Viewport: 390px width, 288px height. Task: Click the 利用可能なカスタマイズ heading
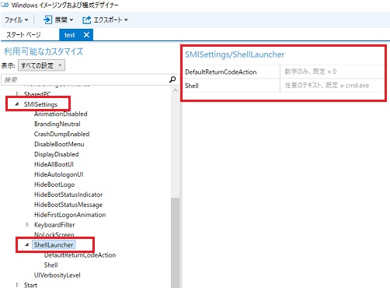click(44, 51)
